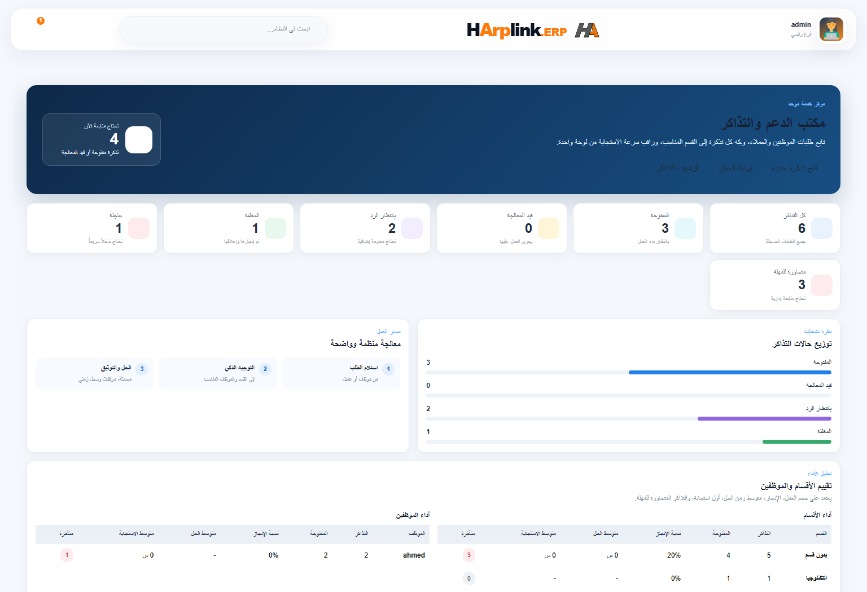Click the pink icon on عاجلة card

tap(139, 228)
